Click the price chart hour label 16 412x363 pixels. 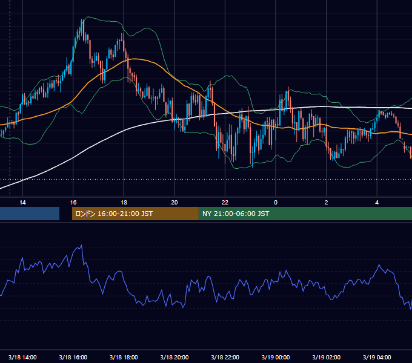click(73, 203)
